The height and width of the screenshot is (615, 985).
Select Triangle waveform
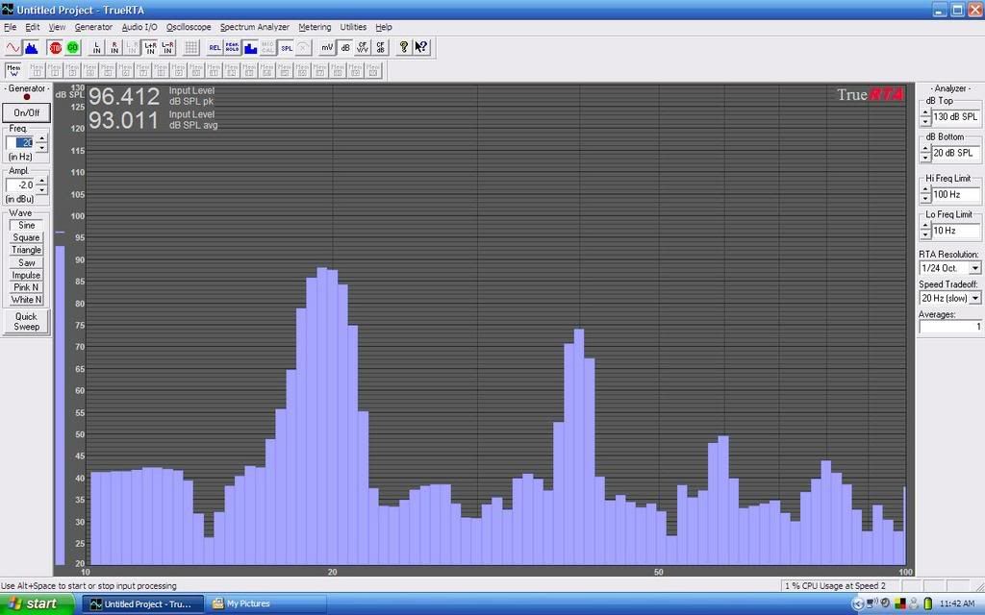pos(26,250)
